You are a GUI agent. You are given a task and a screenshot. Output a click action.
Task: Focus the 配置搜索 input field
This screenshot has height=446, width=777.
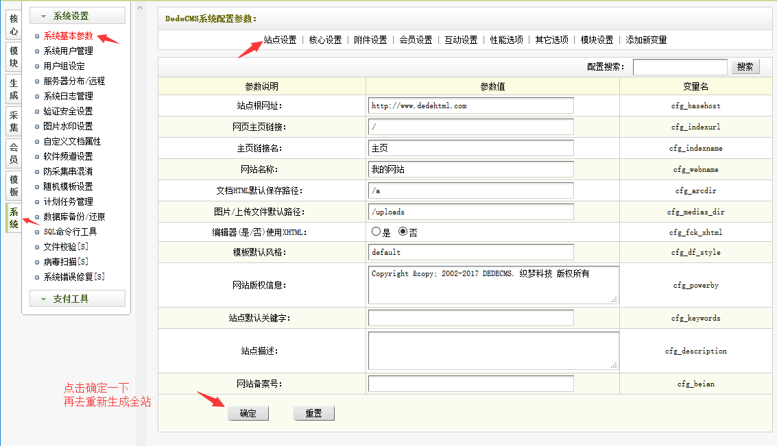680,66
